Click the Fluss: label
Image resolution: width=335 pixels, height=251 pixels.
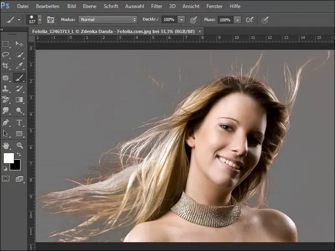[210, 19]
